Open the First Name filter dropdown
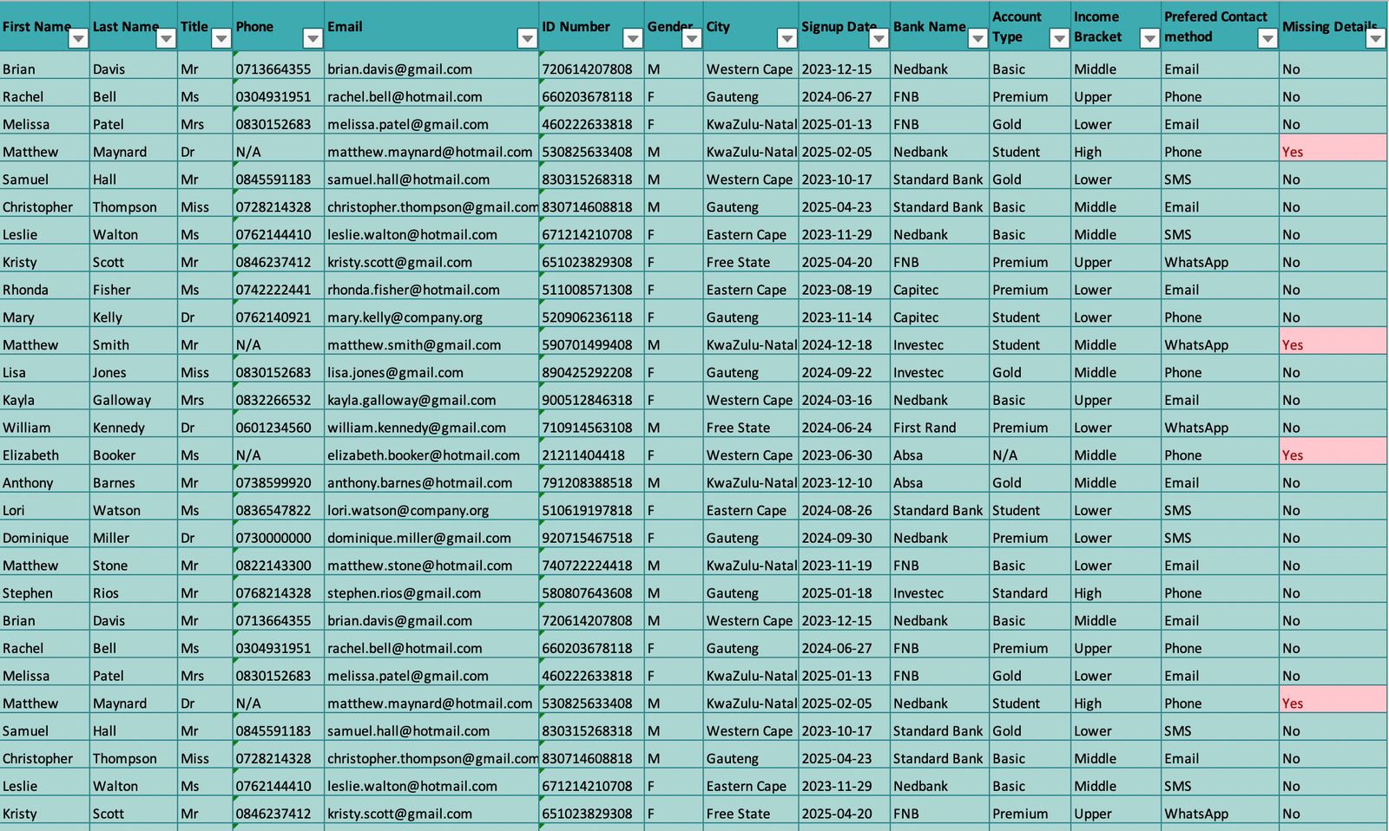1389x831 pixels. point(78,38)
